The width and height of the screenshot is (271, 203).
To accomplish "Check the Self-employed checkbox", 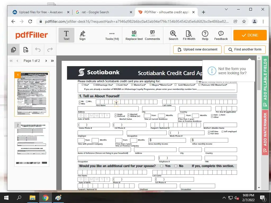I will [222, 132].
